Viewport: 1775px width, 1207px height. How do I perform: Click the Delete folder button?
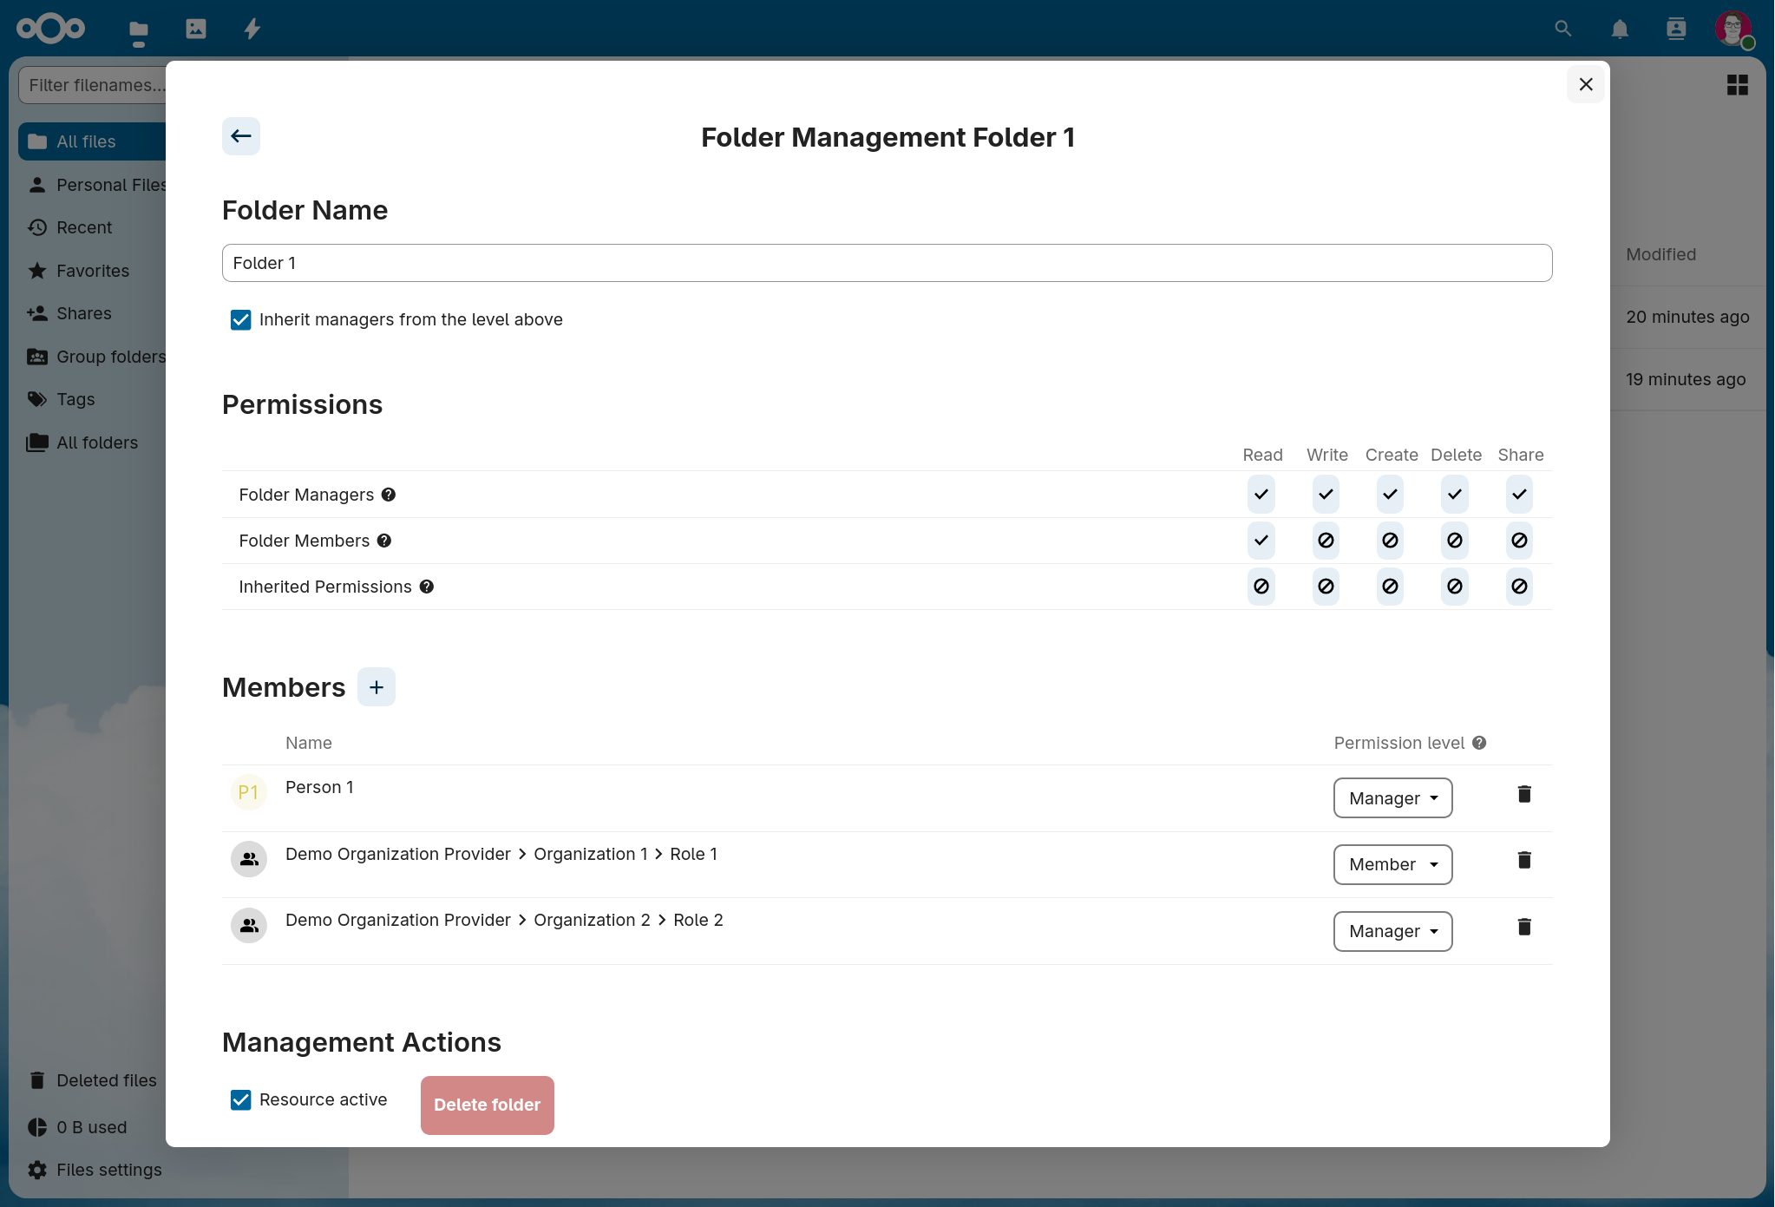click(x=487, y=1105)
